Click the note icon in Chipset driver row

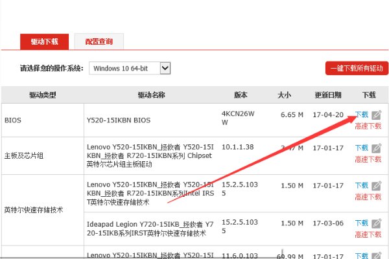377,148
